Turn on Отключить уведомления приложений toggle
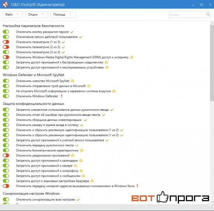 pos(6,156)
